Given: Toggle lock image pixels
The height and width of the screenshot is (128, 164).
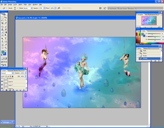Looking at the screenshot, I should click(x=8, y=76).
